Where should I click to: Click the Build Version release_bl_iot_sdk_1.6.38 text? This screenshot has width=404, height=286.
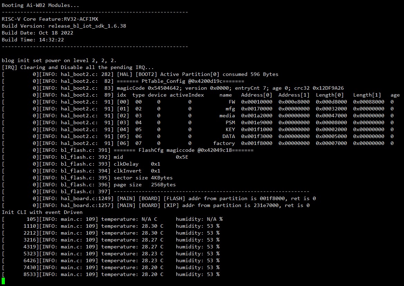coord(87,26)
